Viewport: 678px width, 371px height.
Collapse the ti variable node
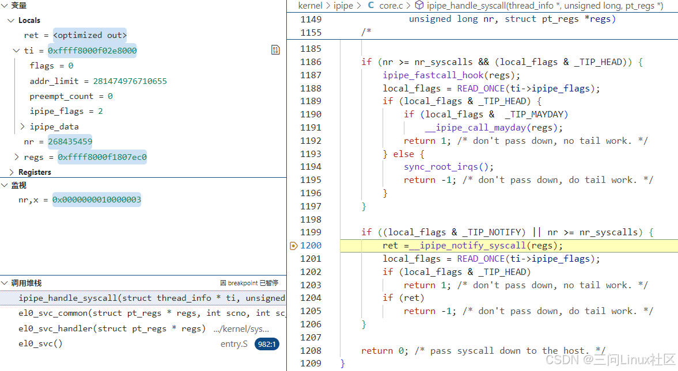point(17,51)
